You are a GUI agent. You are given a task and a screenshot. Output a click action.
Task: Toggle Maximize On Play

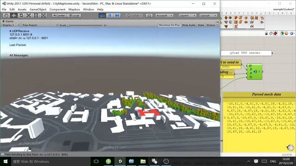click(x=169, y=25)
